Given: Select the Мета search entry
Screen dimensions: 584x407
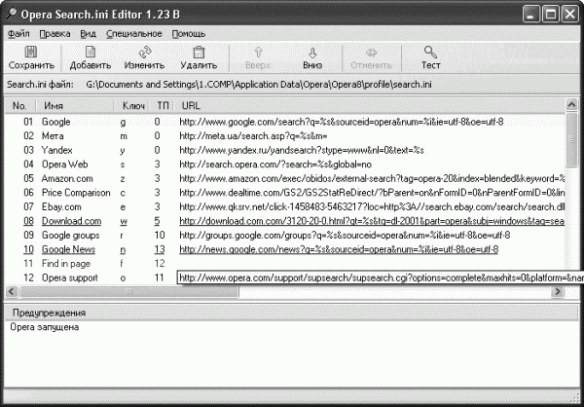Looking at the screenshot, I should (x=53, y=136).
